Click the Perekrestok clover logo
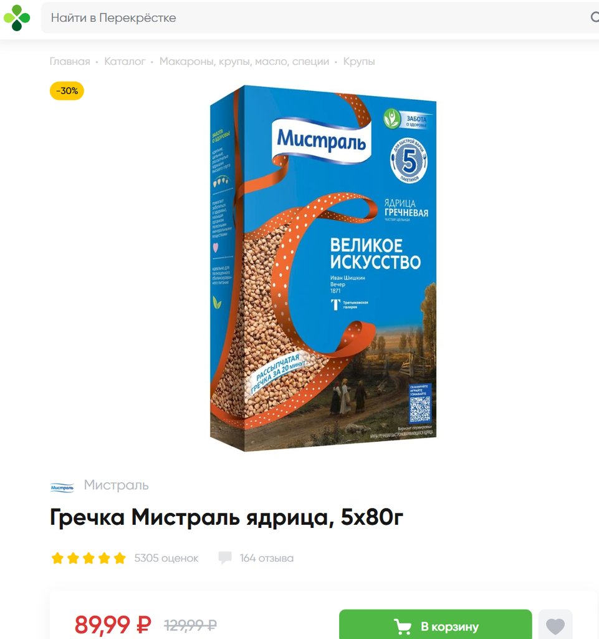Screen dimensions: 599x639 click(x=17, y=18)
